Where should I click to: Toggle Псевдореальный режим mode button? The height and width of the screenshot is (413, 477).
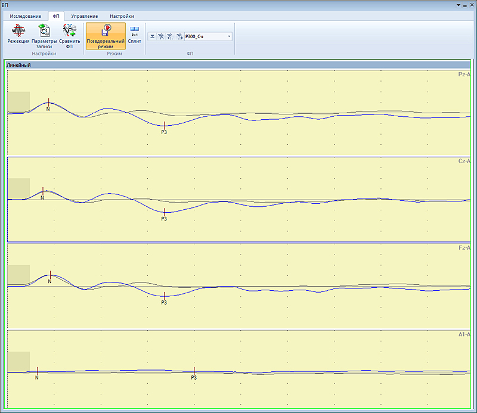pyautogui.click(x=106, y=36)
